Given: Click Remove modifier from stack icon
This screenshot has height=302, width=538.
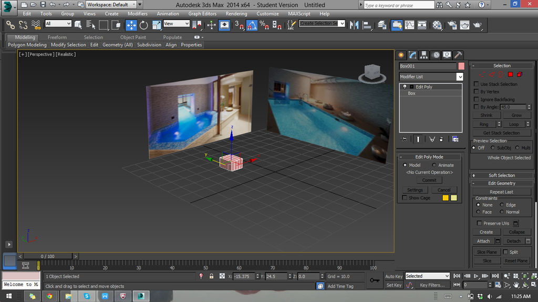Looking at the screenshot, I should tap(441, 139).
